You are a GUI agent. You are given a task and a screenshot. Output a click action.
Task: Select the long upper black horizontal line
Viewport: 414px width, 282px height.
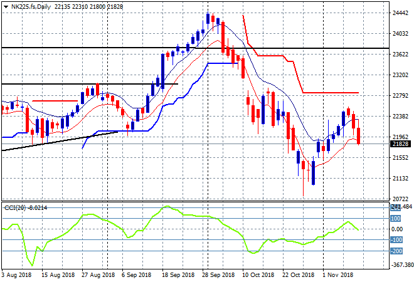pos(188,48)
